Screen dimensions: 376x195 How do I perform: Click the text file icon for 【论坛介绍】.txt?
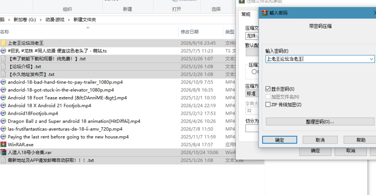[x=3, y=67]
